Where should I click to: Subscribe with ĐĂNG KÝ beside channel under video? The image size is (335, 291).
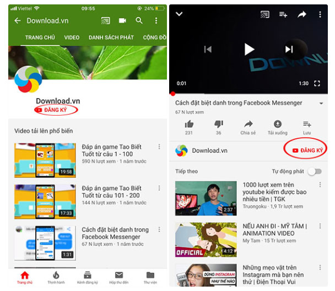click(307, 150)
